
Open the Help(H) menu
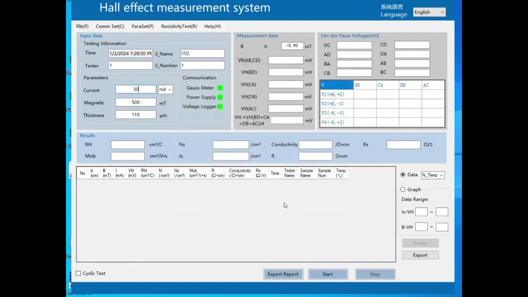click(212, 26)
